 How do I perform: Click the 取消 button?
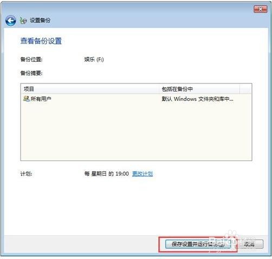pyautogui.click(x=250, y=244)
